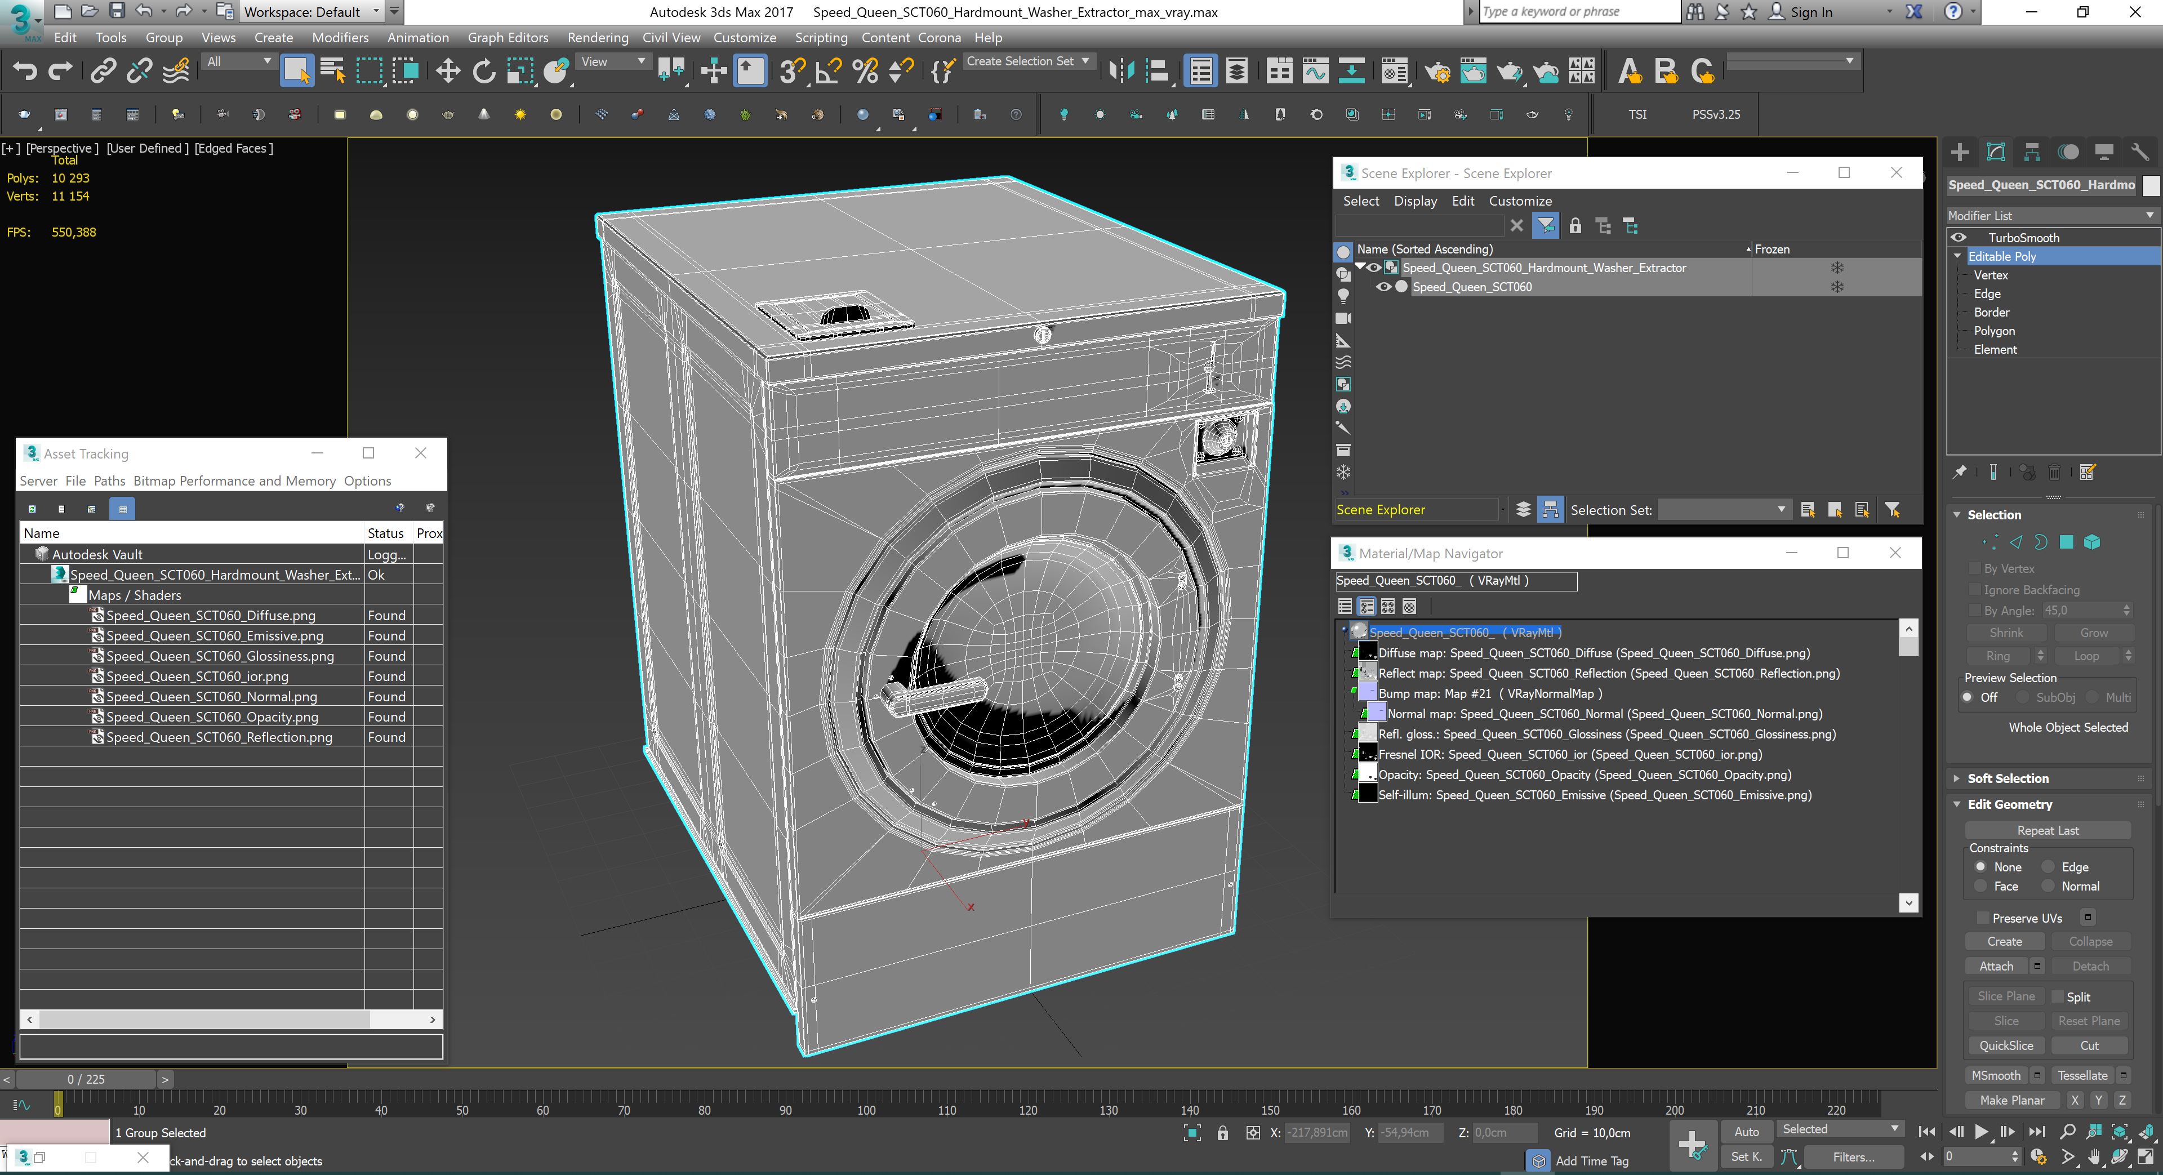Click Play Animation button

(x=1982, y=1132)
